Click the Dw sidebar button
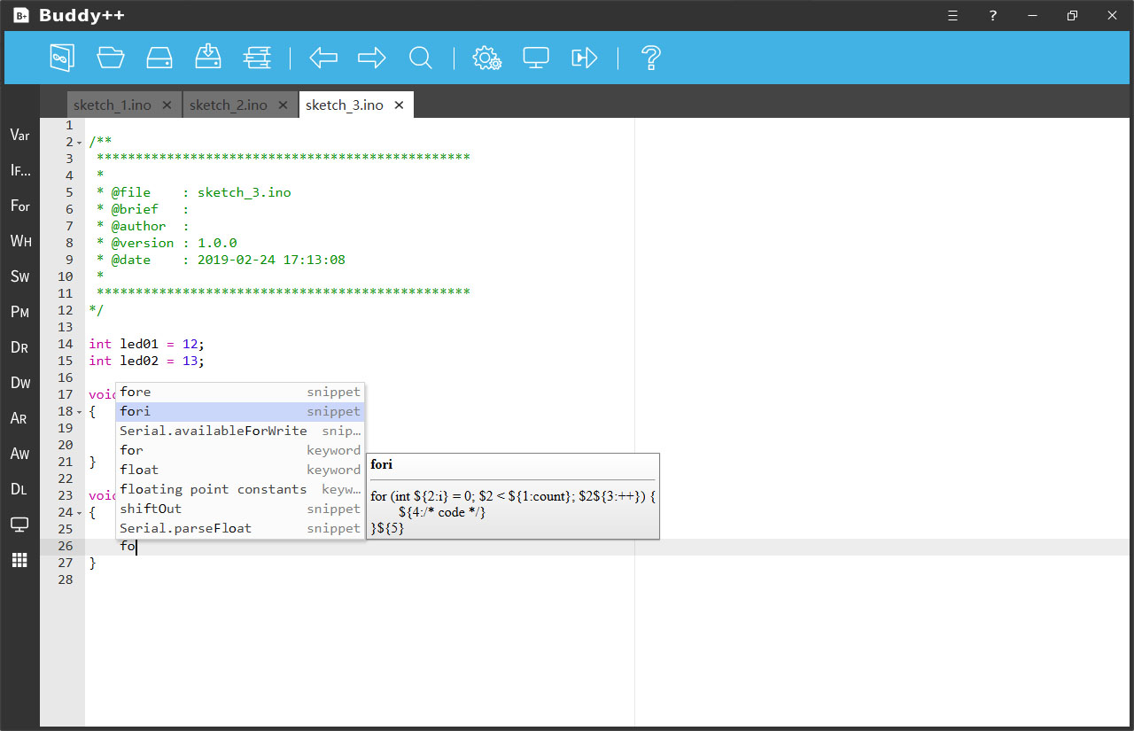The image size is (1134, 731). click(x=19, y=383)
